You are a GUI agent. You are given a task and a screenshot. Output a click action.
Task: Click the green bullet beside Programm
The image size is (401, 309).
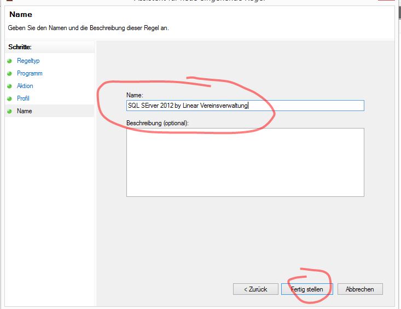point(9,74)
